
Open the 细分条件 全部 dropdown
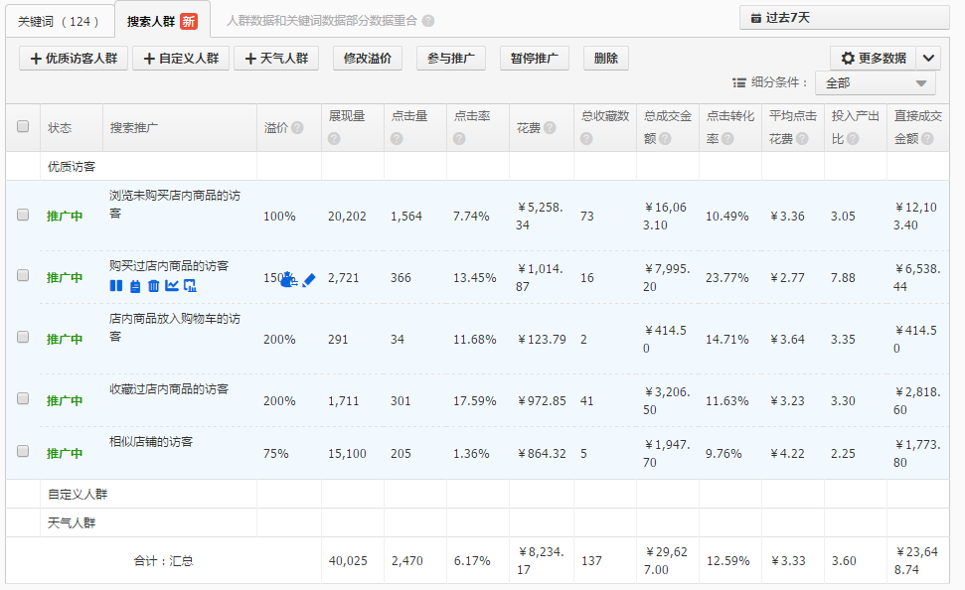tap(876, 83)
